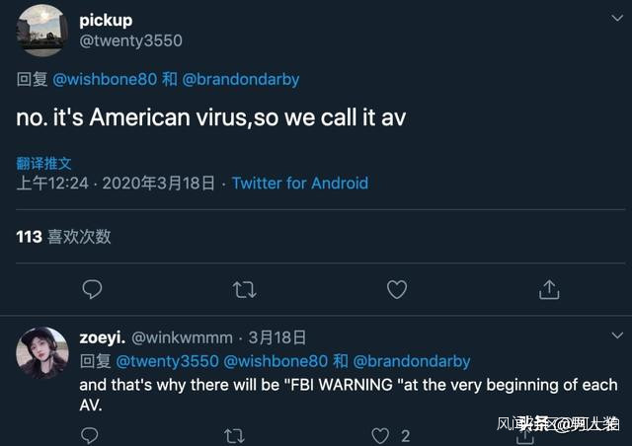Click the 翻译推文 translate link
632x446 pixels.
point(44,164)
